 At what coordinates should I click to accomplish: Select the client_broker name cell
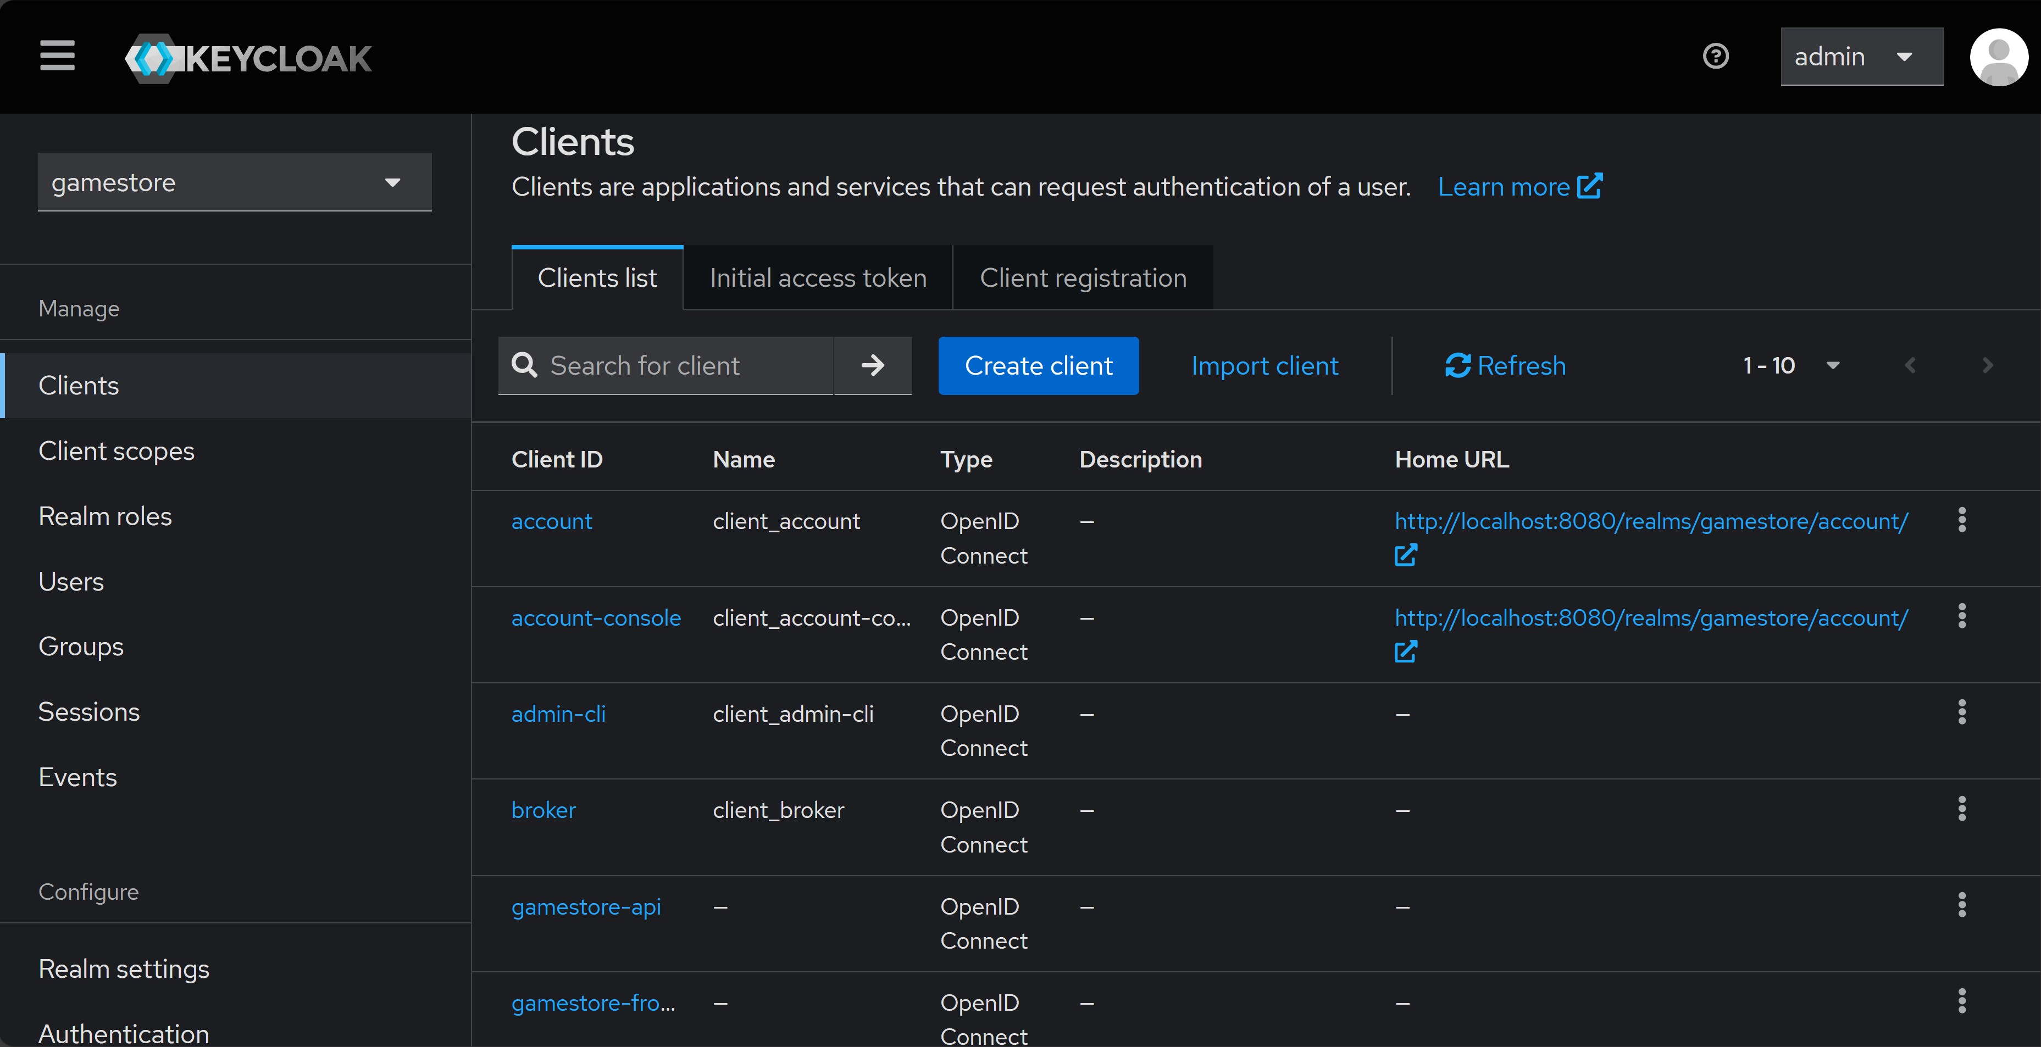pyautogui.click(x=778, y=810)
